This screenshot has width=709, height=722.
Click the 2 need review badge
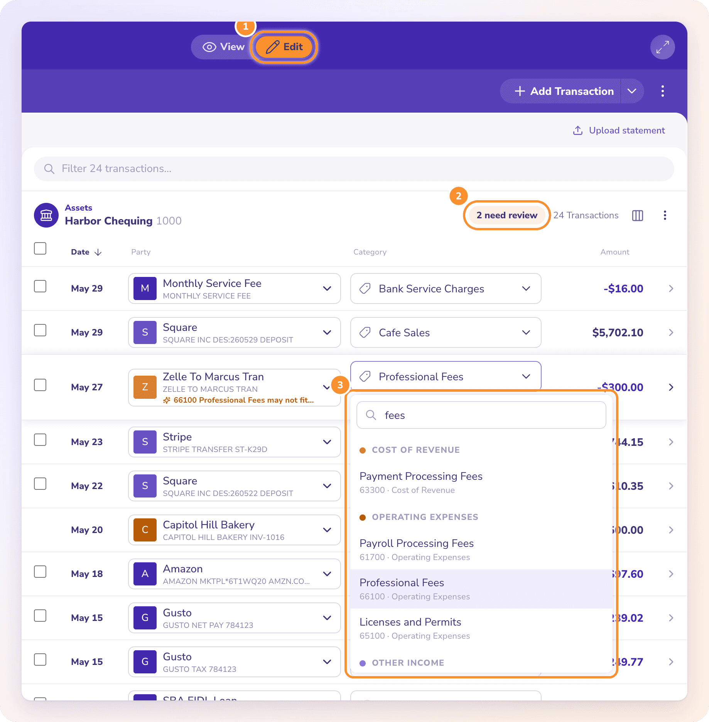pyautogui.click(x=506, y=215)
